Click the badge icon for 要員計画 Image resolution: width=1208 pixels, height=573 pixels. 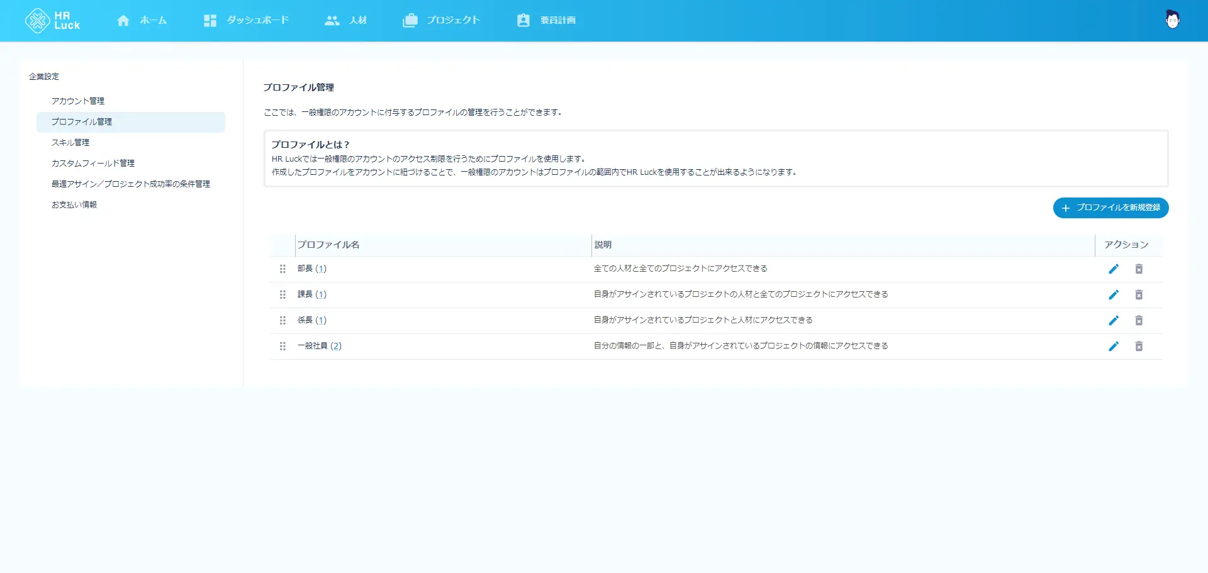click(x=523, y=21)
